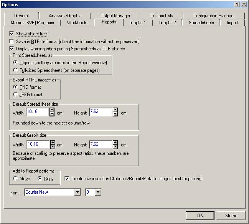Switch to Graphs 2 tab

point(168,23)
